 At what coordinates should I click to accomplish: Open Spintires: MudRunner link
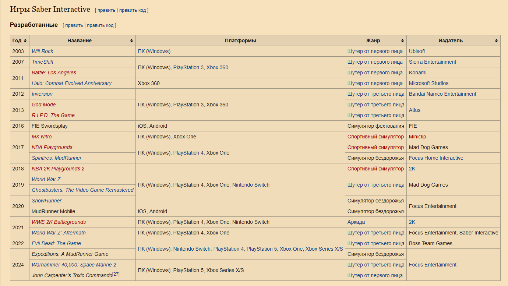(57, 158)
